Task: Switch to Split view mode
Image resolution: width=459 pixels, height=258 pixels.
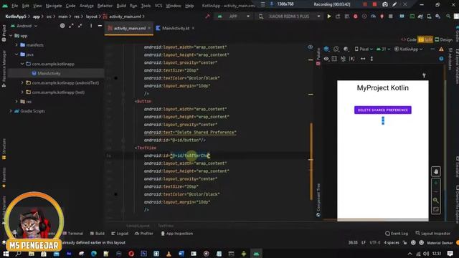Action: point(425,39)
